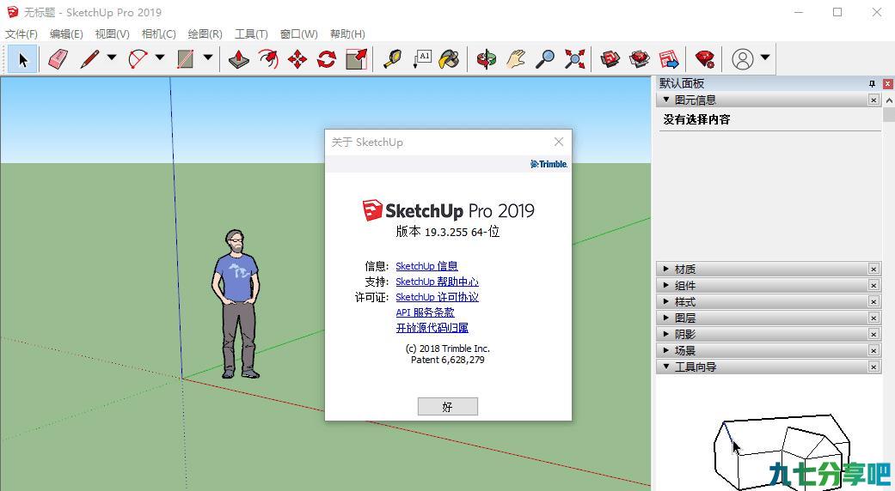Expand the 样式 panel
The image size is (895, 491).
tap(665, 301)
